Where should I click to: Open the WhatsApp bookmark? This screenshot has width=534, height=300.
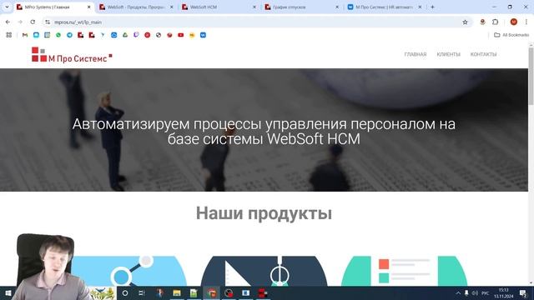pos(58,35)
